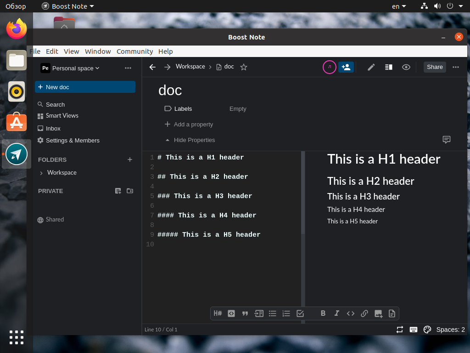Image resolution: width=470 pixels, height=353 pixels.
Task: Open keymap settings via the keyboard icon
Action: pos(414,330)
